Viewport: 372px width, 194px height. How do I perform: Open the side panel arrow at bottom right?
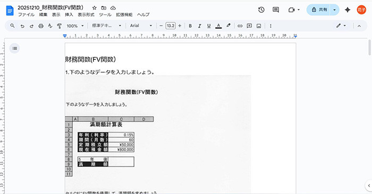click(369, 186)
